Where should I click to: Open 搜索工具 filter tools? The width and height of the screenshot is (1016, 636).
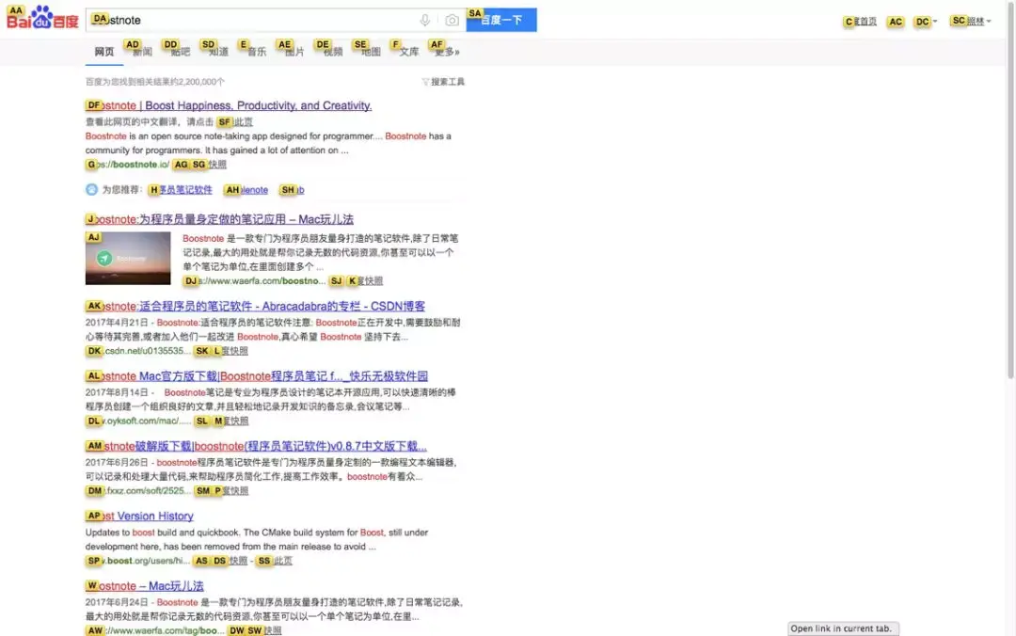click(x=443, y=82)
